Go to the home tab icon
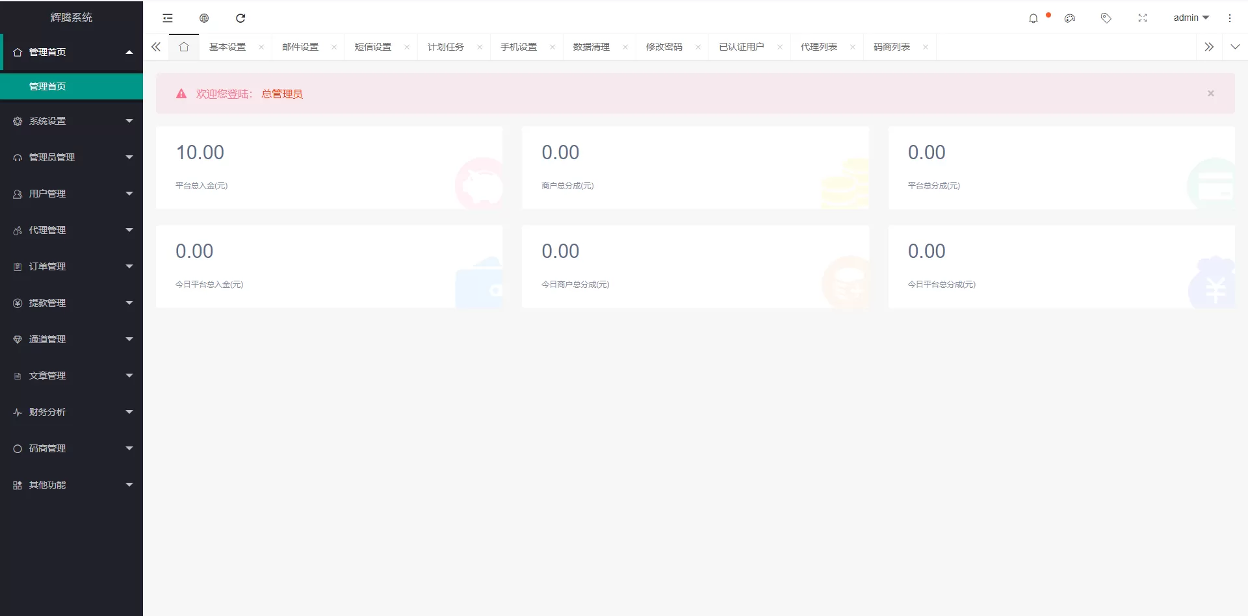Viewport: 1248px width, 616px height. point(184,47)
